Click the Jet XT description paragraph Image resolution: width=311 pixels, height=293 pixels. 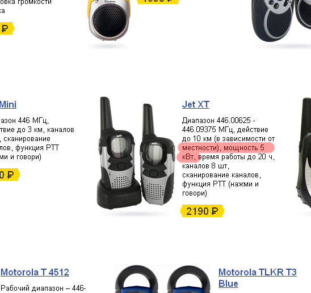[228, 157]
